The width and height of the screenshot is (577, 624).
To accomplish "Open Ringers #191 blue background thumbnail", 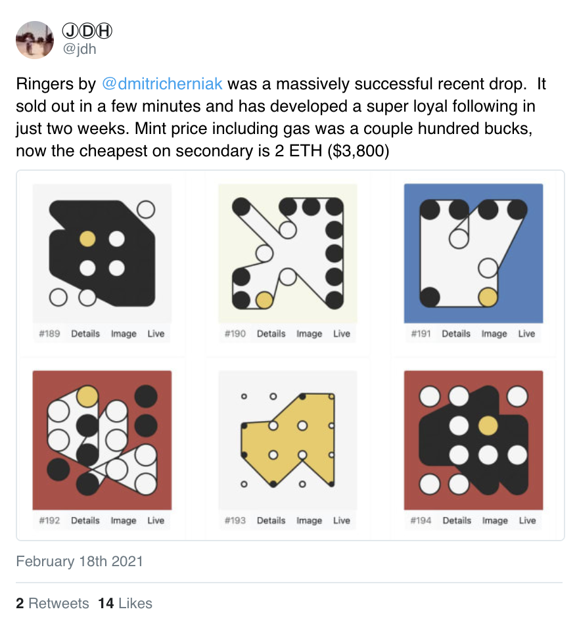I will [x=473, y=253].
